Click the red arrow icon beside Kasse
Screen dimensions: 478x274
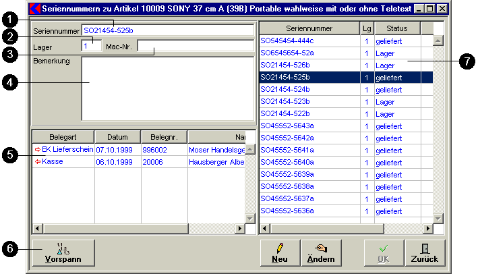(37, 162)
